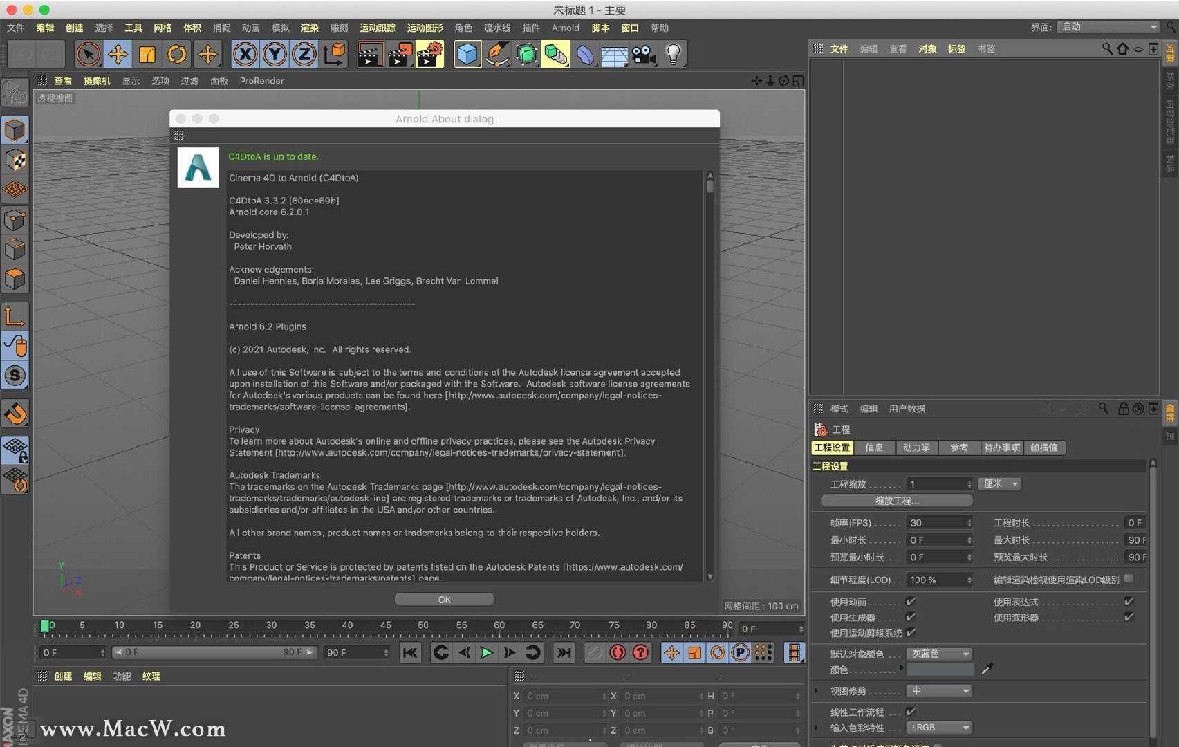Open the 运动图形 menu
Screen dimensions: 1179x747
[x=425, y=28]
